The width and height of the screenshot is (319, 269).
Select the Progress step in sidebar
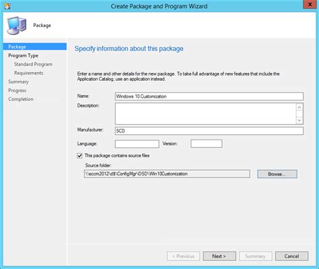[x=17, y=90]
